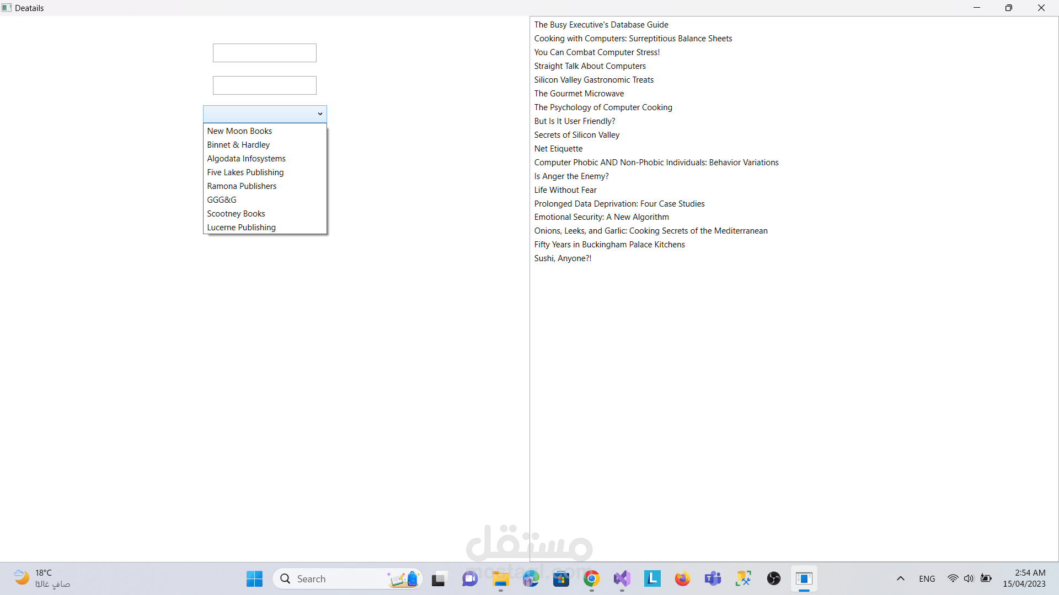Click the taskbar Search box
The width and height of the screenshot is (1059, 595).
tap(331, 578)
